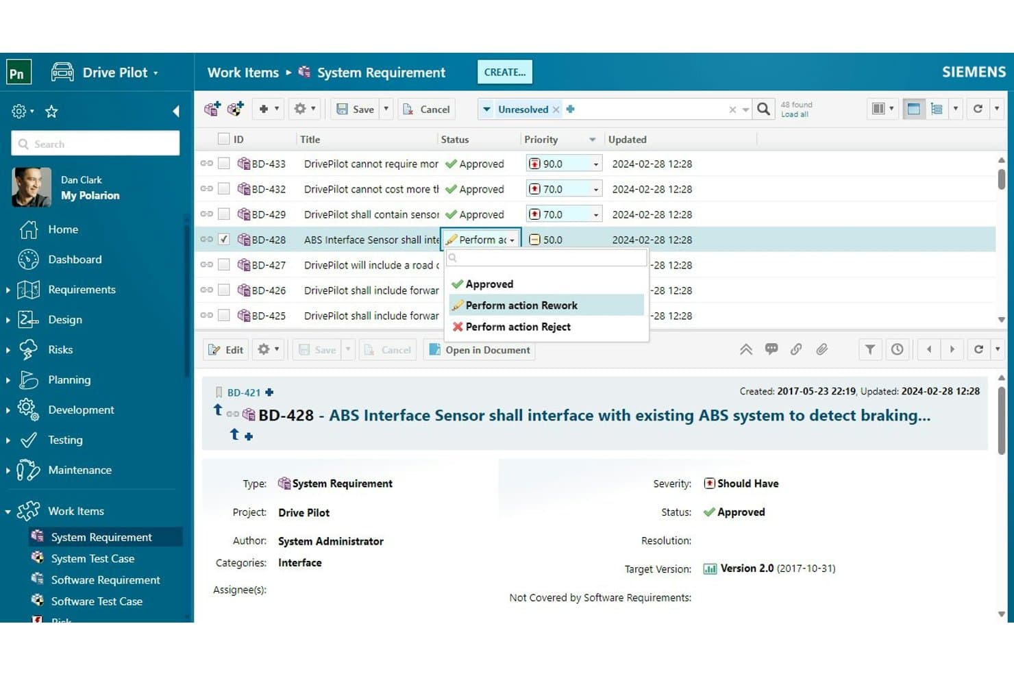Open favorites star in sidebar header
This screenshot has width=1014, height=676.
click(51, 111)
